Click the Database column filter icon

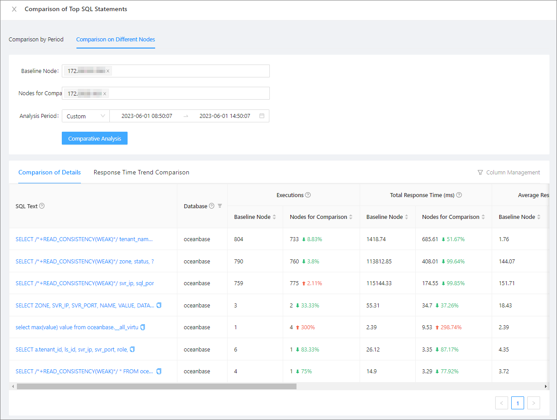[x=220, y=206]
